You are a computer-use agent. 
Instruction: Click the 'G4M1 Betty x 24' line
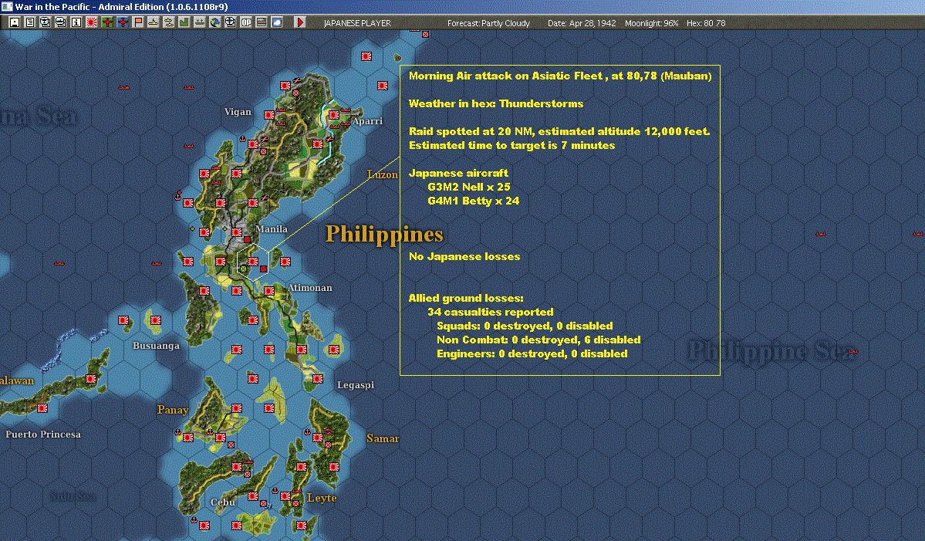(473, 201)
